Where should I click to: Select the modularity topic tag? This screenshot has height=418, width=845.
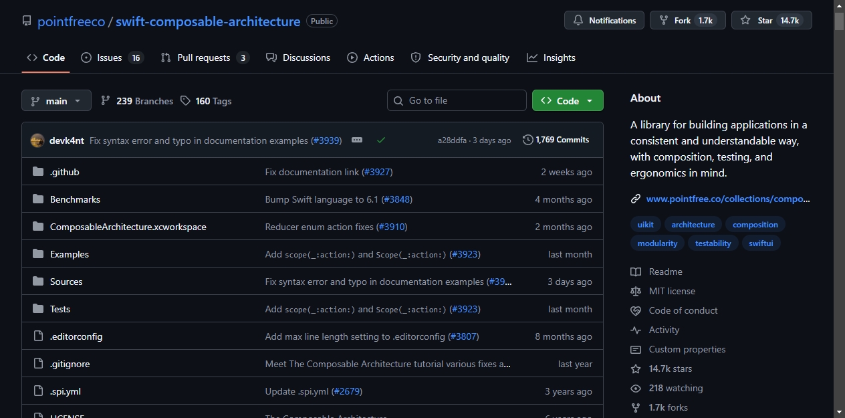(x=658, y=243)
